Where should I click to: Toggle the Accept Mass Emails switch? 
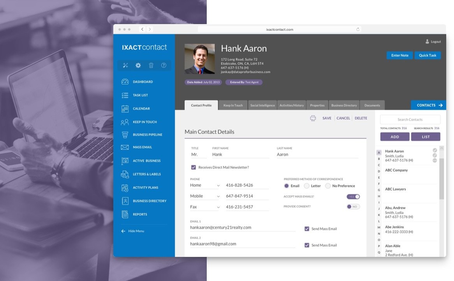point(353,197)
